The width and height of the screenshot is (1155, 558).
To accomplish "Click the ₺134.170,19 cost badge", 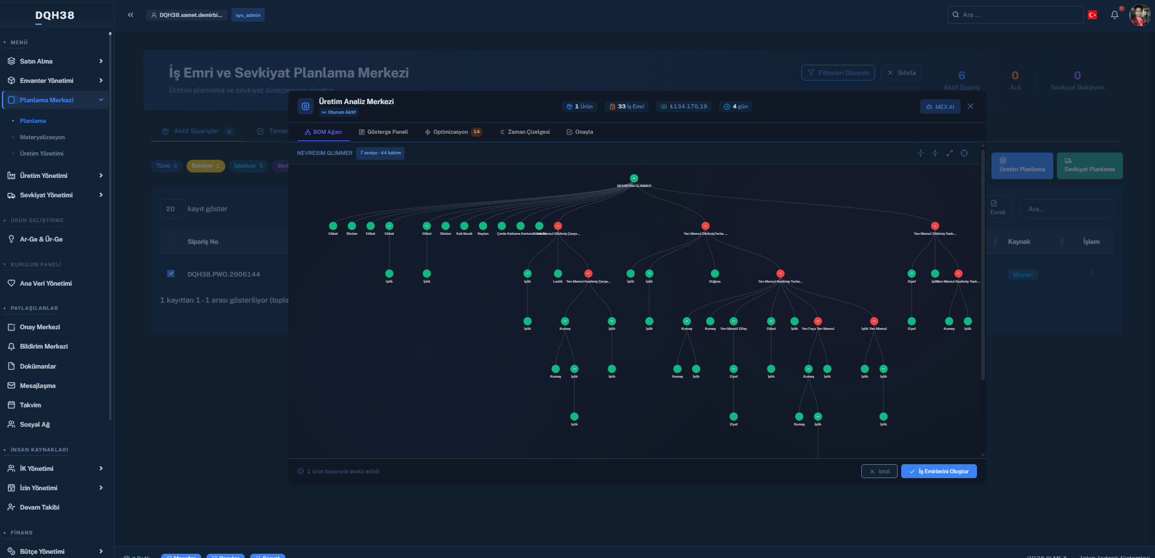I will click(x=684, y=107).
